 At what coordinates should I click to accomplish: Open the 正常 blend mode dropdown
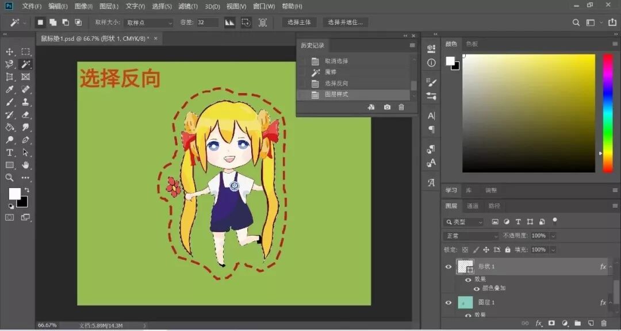pyautogui.click(x=471, y=236)
